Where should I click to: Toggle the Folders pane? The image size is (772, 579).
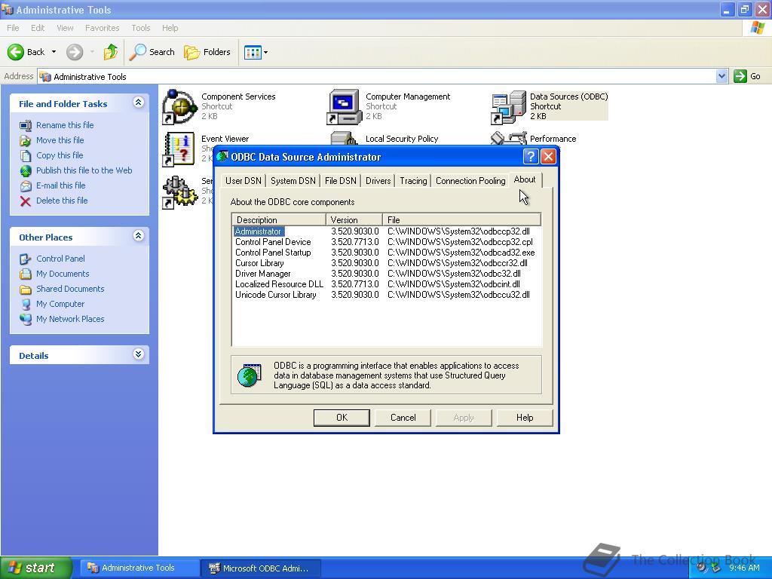(x=207, y=52)
